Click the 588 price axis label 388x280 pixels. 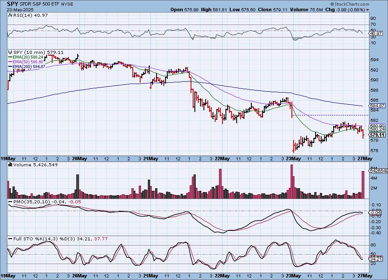click(x=375, y=90)
